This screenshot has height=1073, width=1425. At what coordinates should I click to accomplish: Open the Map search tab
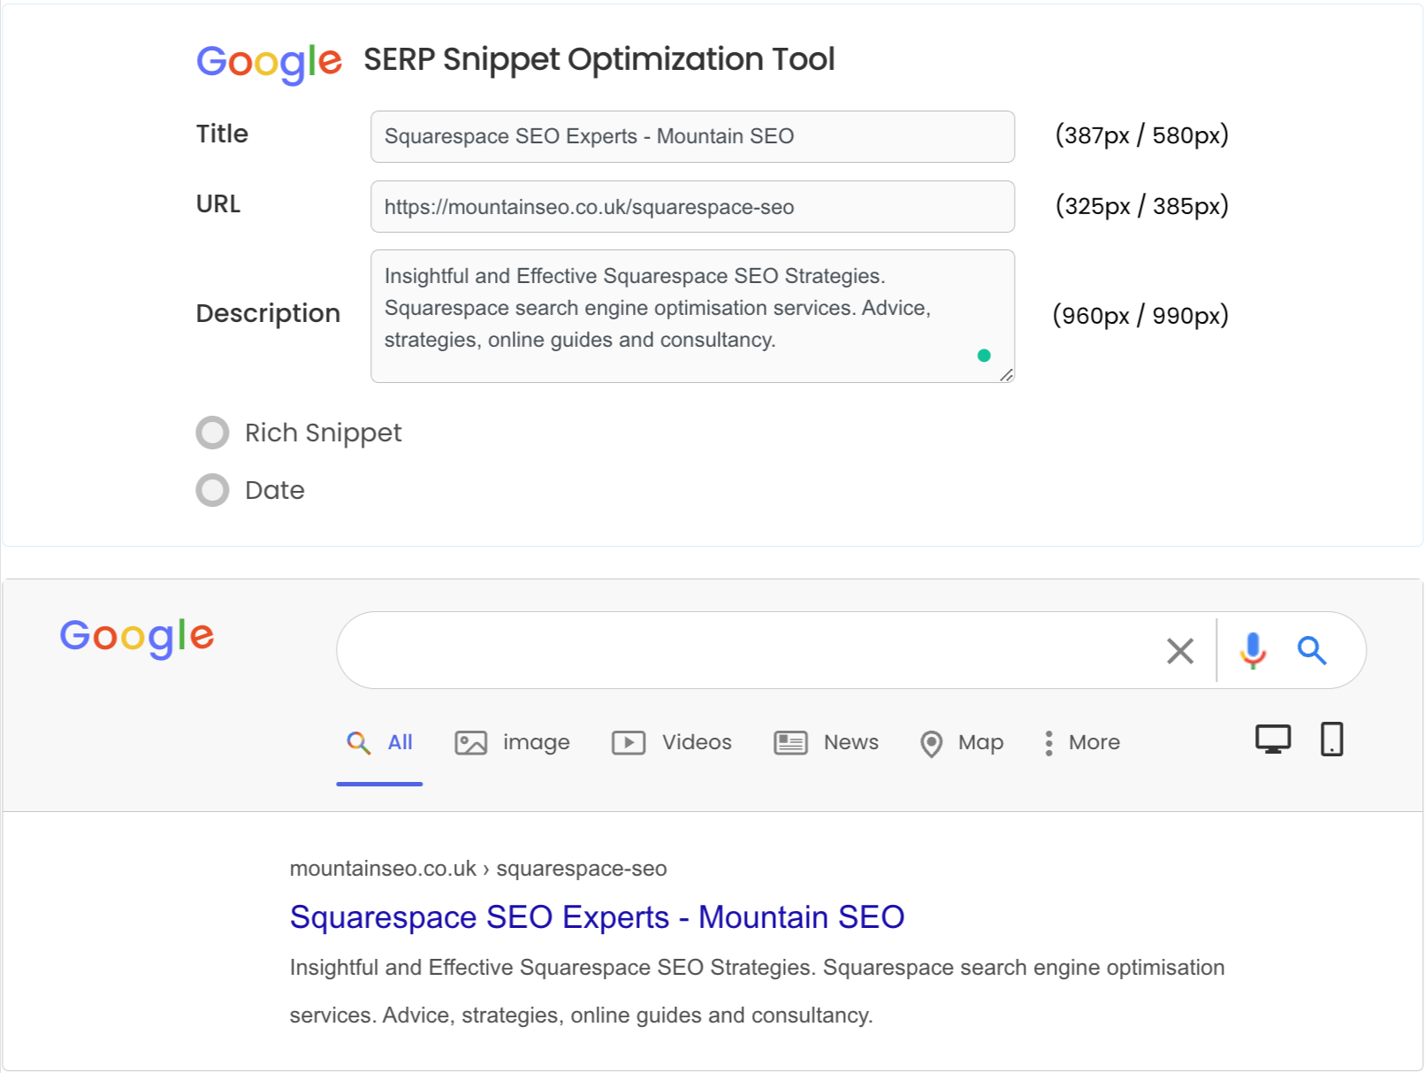(962, 743)
